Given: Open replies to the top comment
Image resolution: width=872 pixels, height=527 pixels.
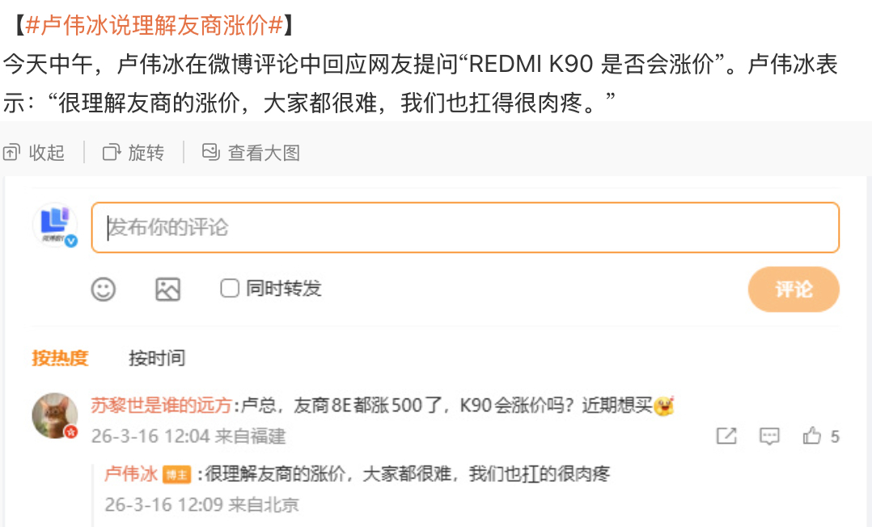Looking at the screenshot, I should pos(769,436).
